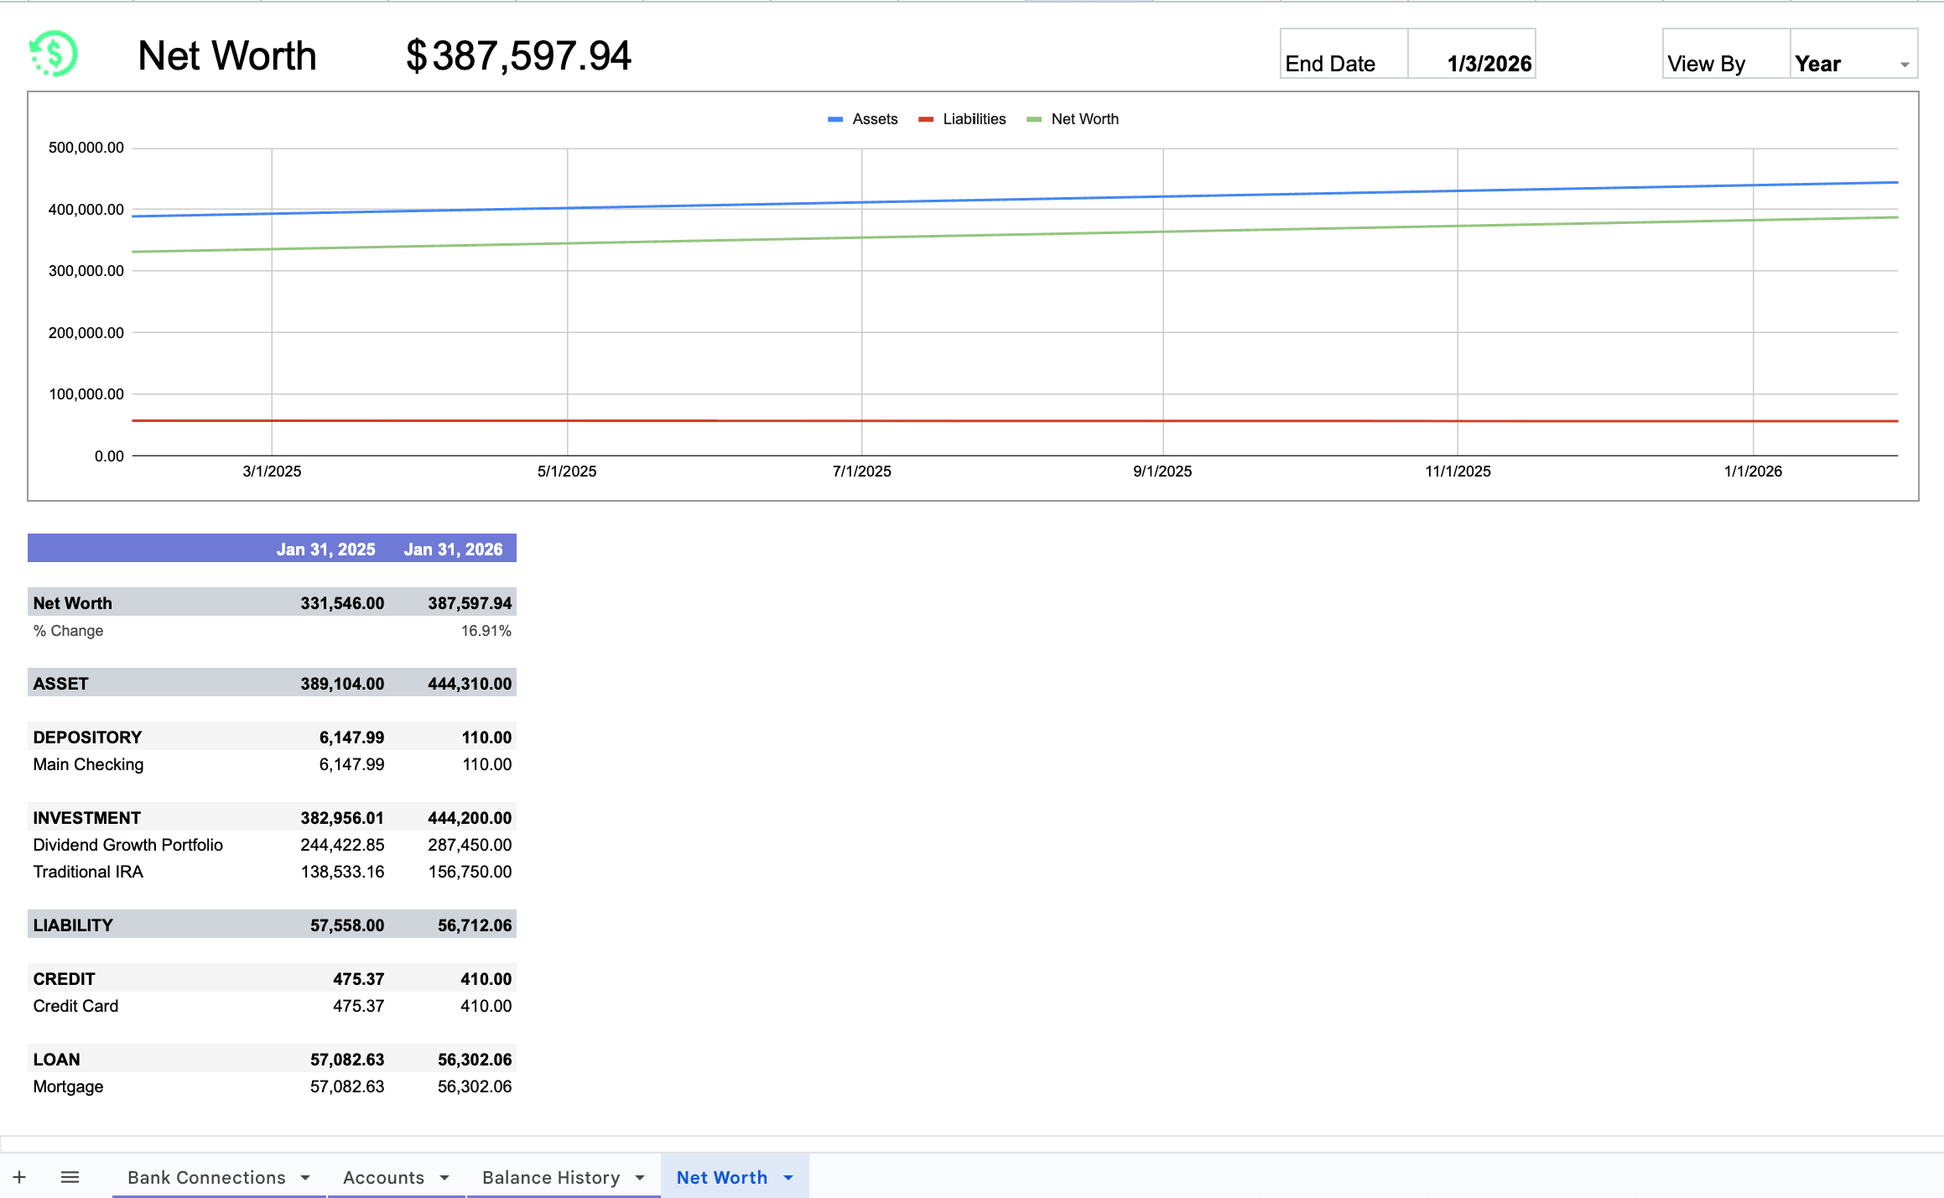
Task: Click the green dollar logo icon
Action: click(x=54, y=54)
